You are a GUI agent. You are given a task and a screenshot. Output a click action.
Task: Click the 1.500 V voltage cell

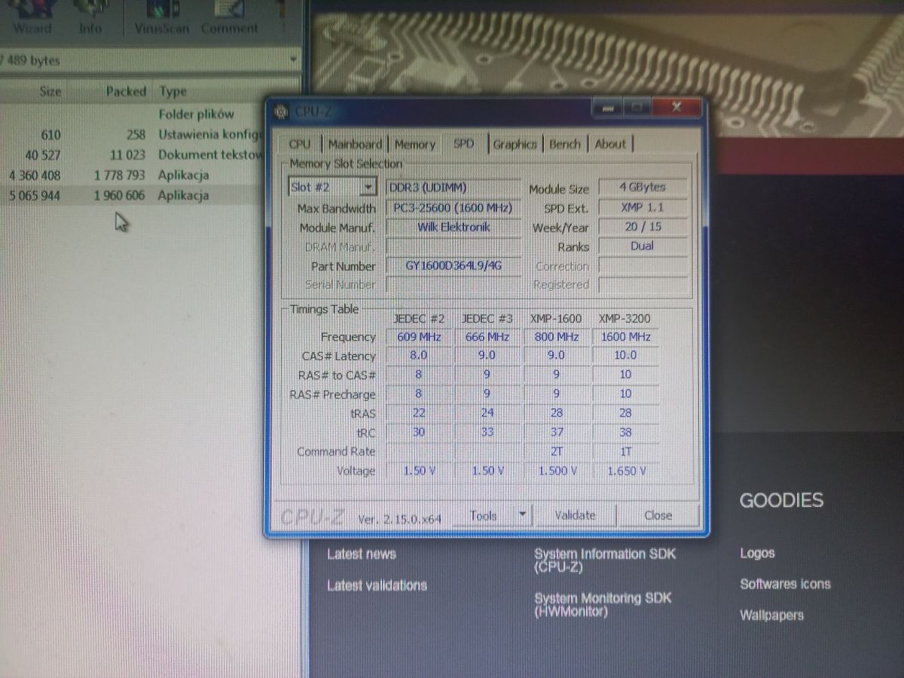[x=556, y=471]
